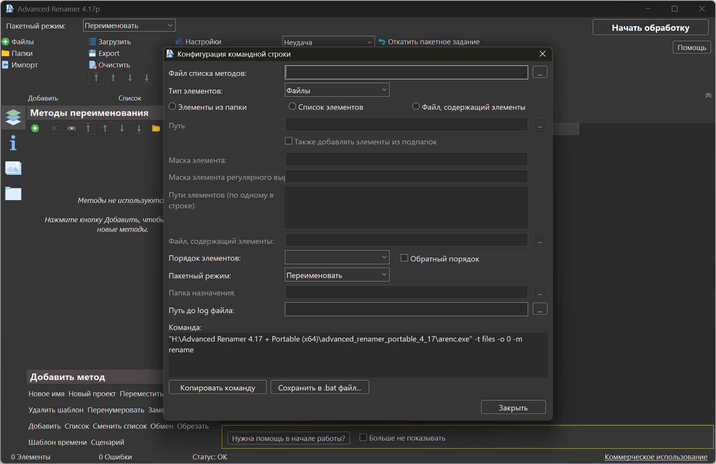The height and width of the screenshot is (464, 716).
Task: Click the image preview icon in sidebar
Action: (13, 168)
